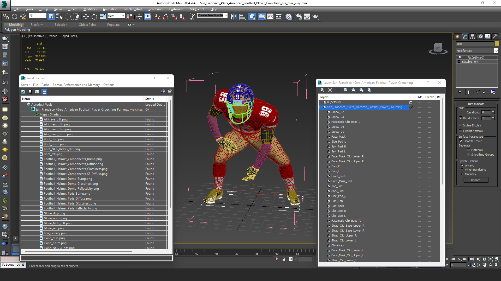This screenshot has height=281, width=501.
Task: Open the Material Editor icon
Action: [289, 17]
